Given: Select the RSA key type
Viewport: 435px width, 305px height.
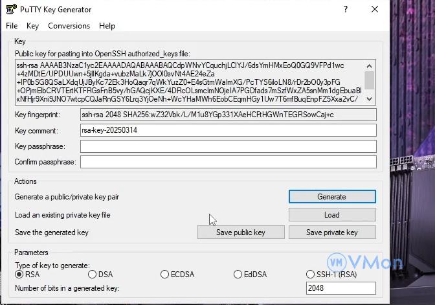Looking at the screenshot, I should pos(19,275).
